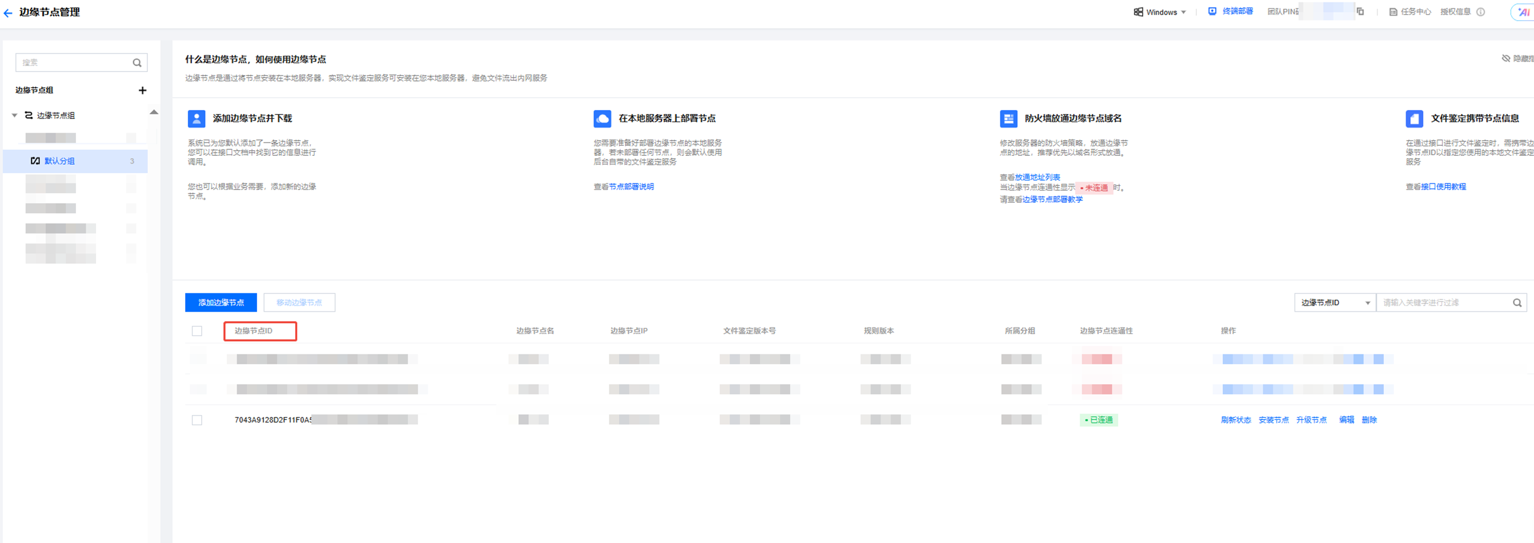Viewport: 1534px width, 543px height.
Task: Click 刷新状态 for the connected node
Action: 1235,420
